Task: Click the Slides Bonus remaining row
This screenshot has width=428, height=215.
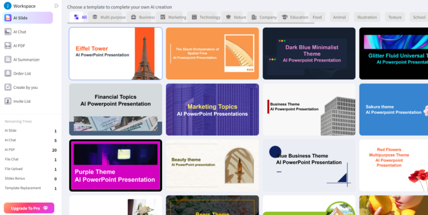Action: click(x=30, y=179)
